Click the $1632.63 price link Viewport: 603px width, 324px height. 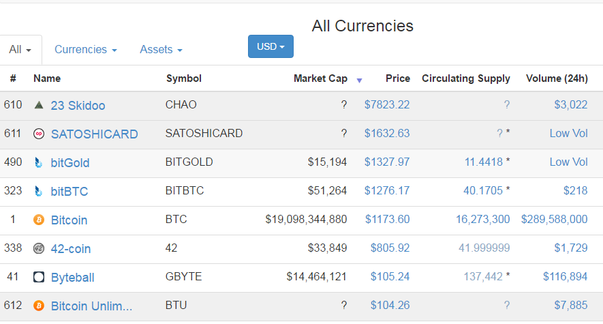[387, 133]
